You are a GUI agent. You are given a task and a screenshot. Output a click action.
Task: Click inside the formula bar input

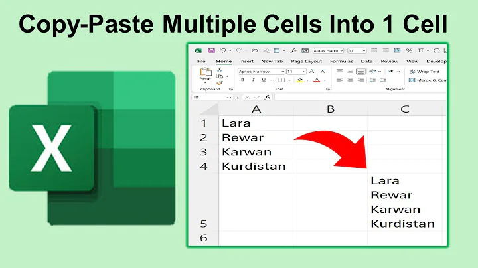(x=360, y=97)
